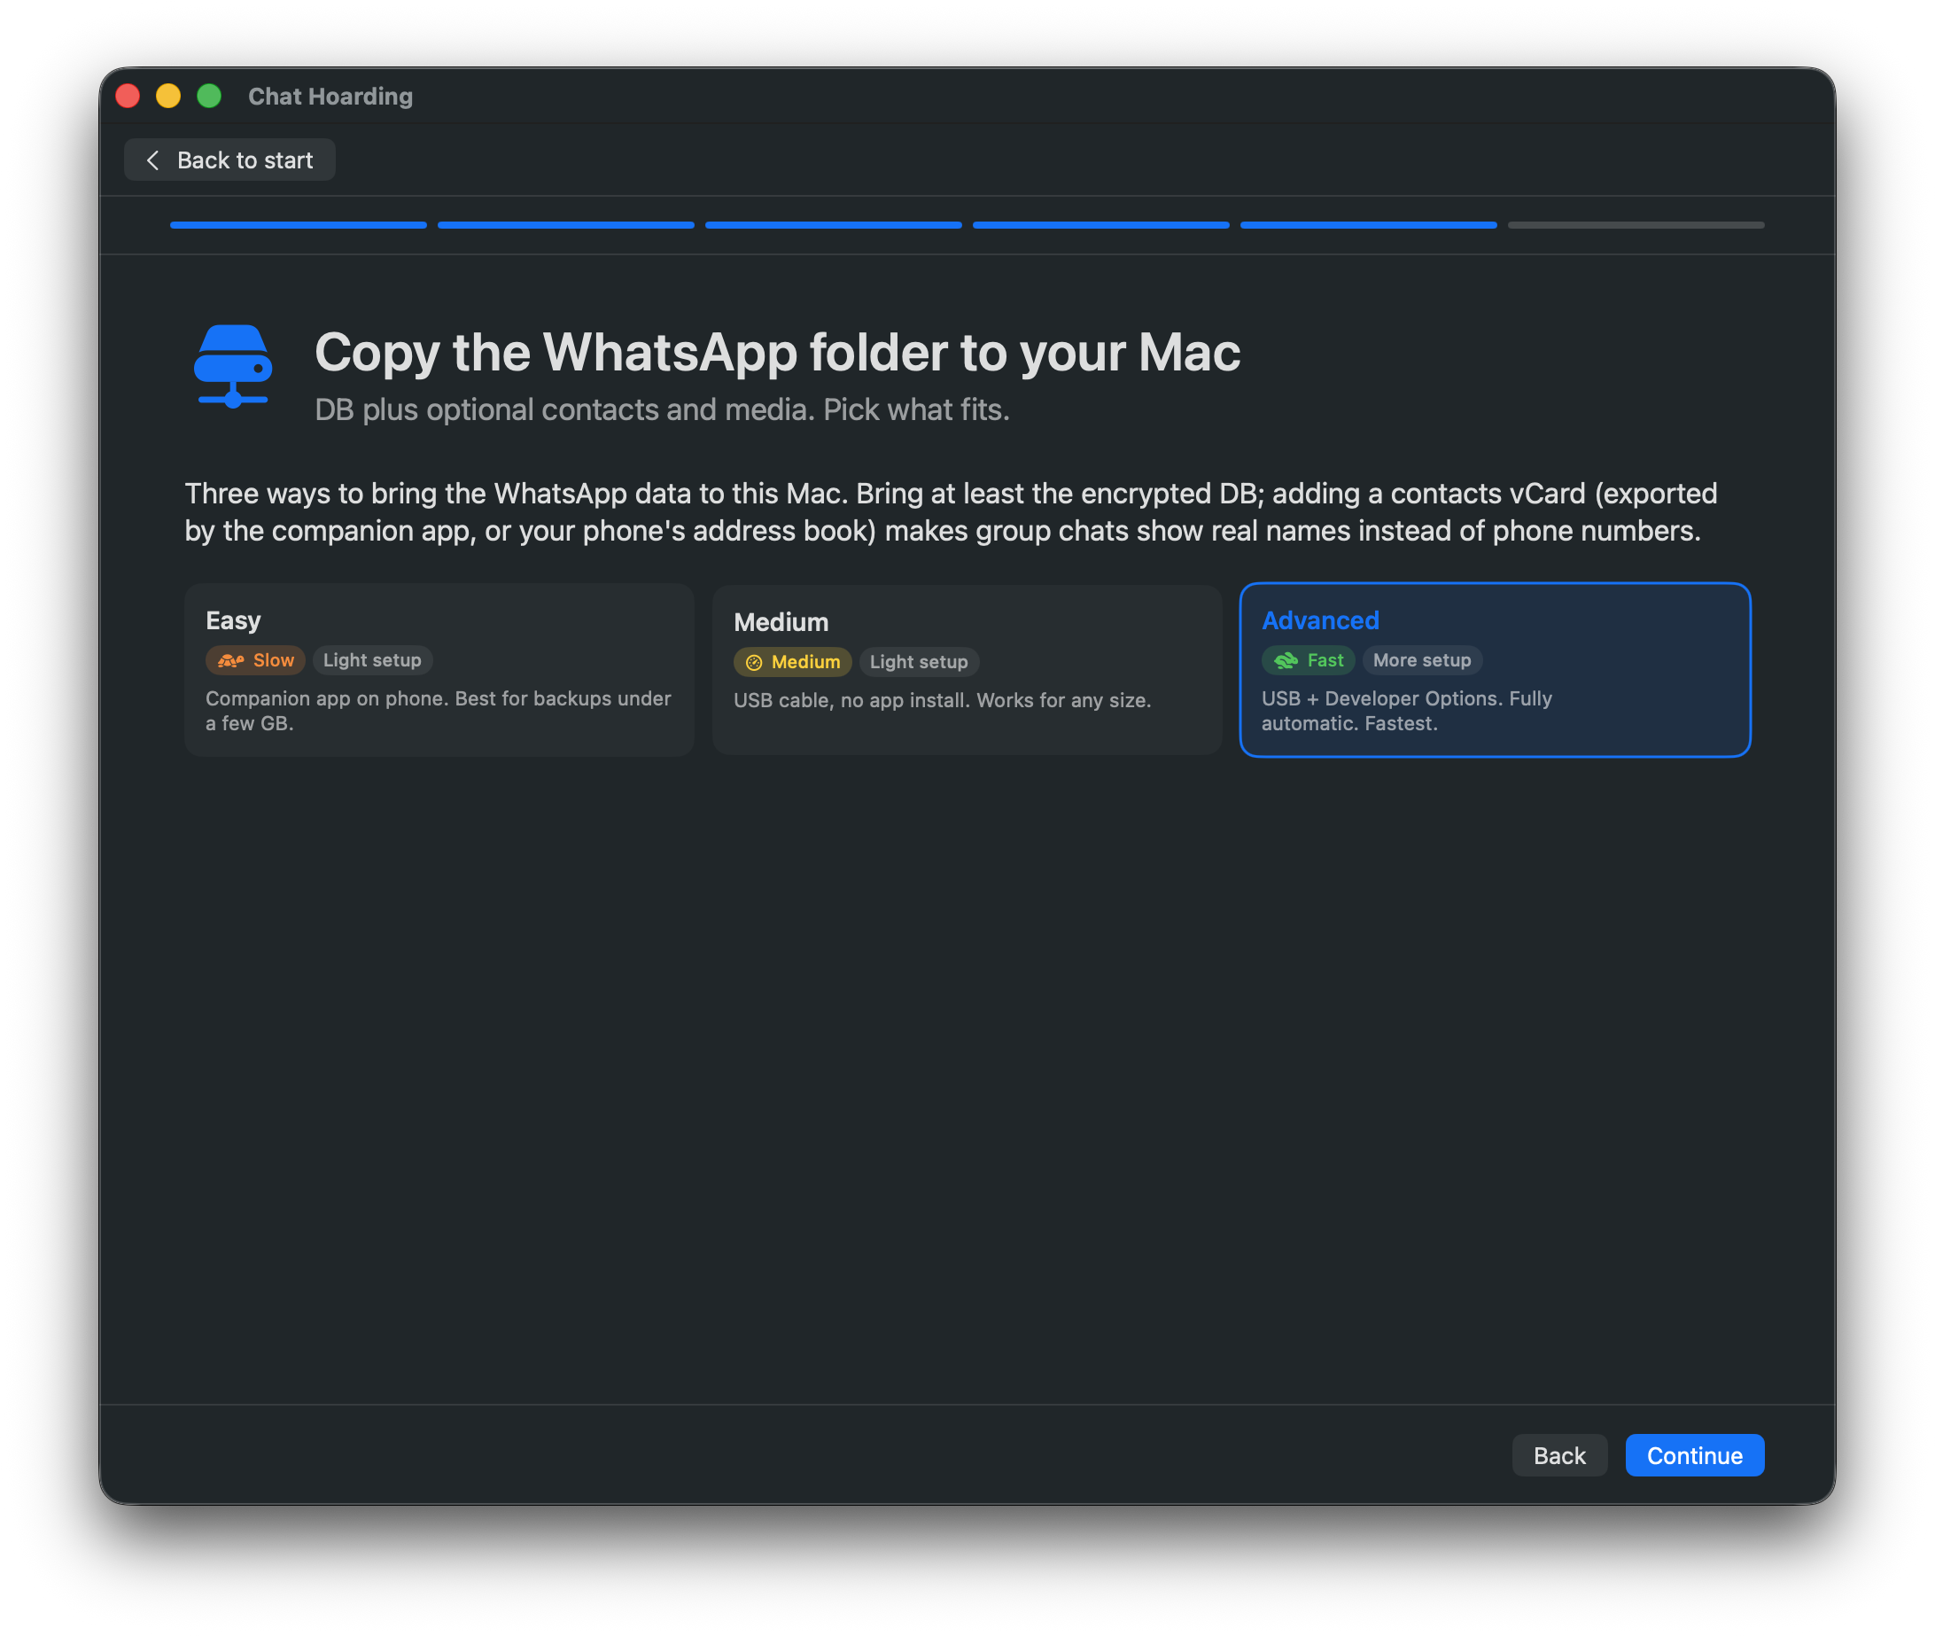Click the Copy the WhatsApp folder heading

pos(777,353)
